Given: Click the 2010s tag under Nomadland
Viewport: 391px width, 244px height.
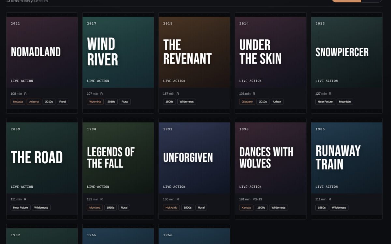Looking at the screenshot, I should [x=49, y=102].
